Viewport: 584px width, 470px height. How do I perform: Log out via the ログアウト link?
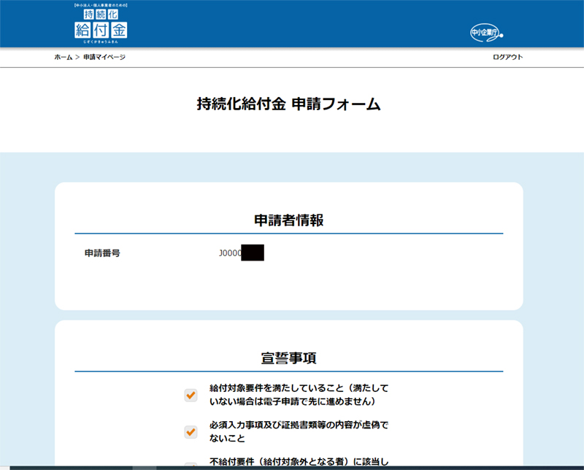[507, 57]
